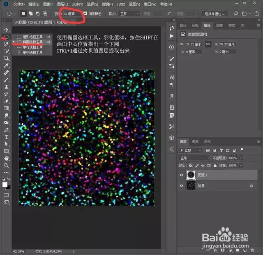Hide layer 图层 1 with eye icon
This screenshot has height=255, width=263.
[x=181, y=175]
